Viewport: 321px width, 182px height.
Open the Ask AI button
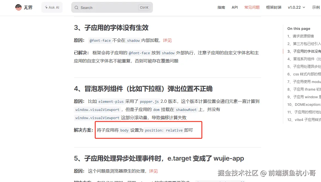click(x=52, y=7)
